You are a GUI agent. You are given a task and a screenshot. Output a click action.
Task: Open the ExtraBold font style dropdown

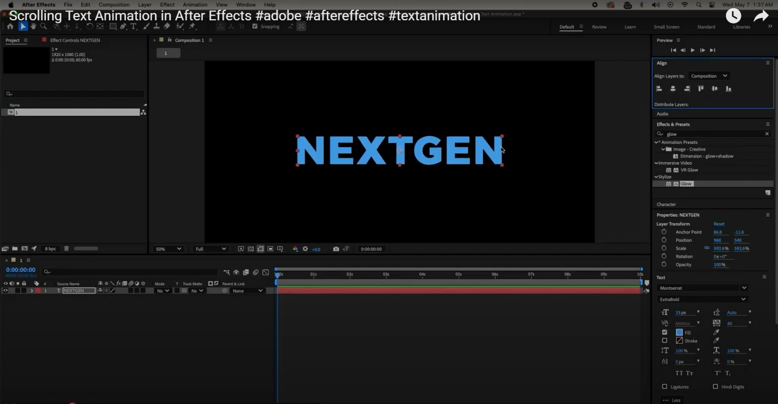click(x=702, y=299)
